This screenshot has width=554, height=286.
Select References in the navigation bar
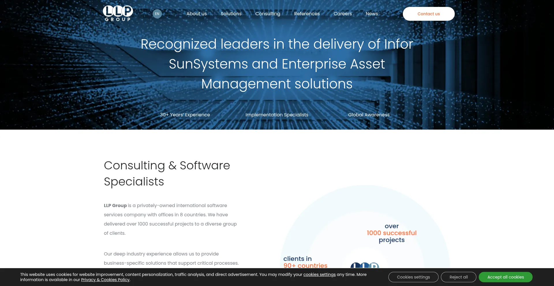307,14
